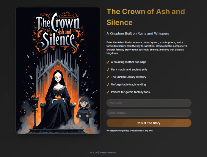Viewport: 207px width, 157px height.
Task: Click checkmark beside 'The Sunken Library mystery'
Action: click(108, 77)
